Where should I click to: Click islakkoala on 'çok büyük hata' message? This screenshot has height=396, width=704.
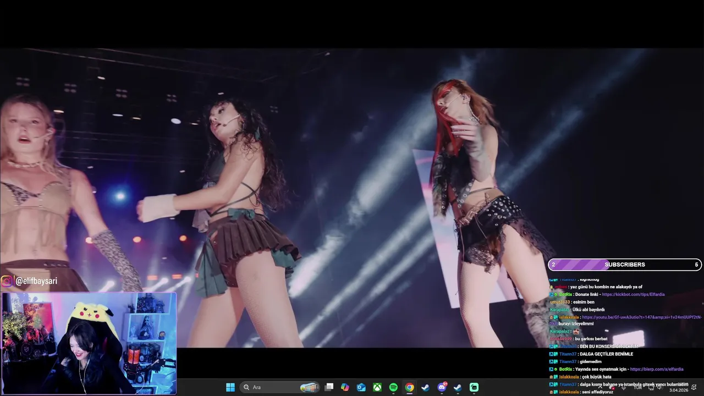point(569,377)
